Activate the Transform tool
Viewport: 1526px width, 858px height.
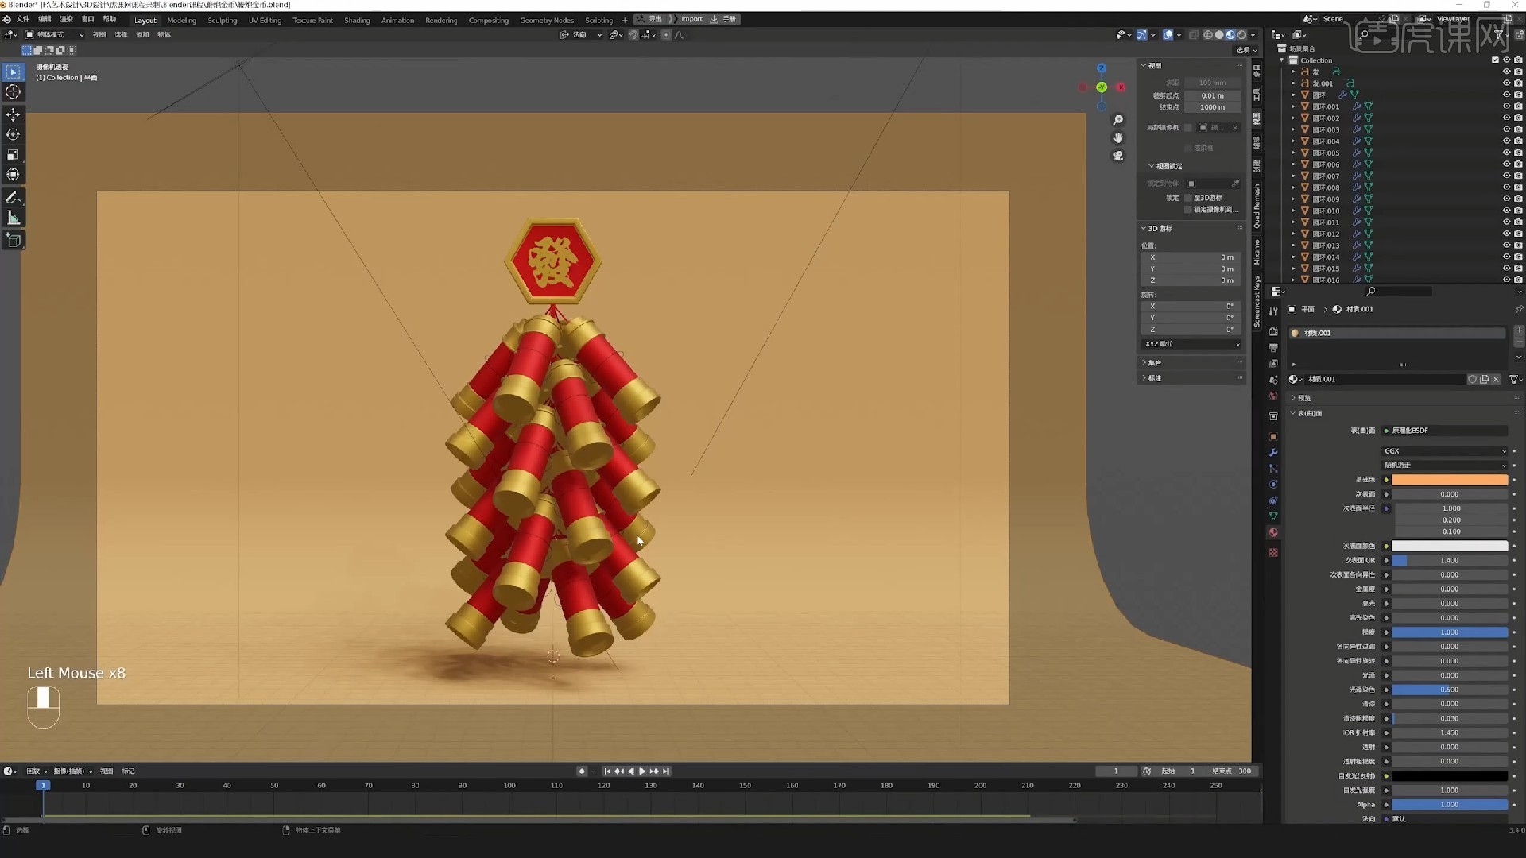[14, 175]
